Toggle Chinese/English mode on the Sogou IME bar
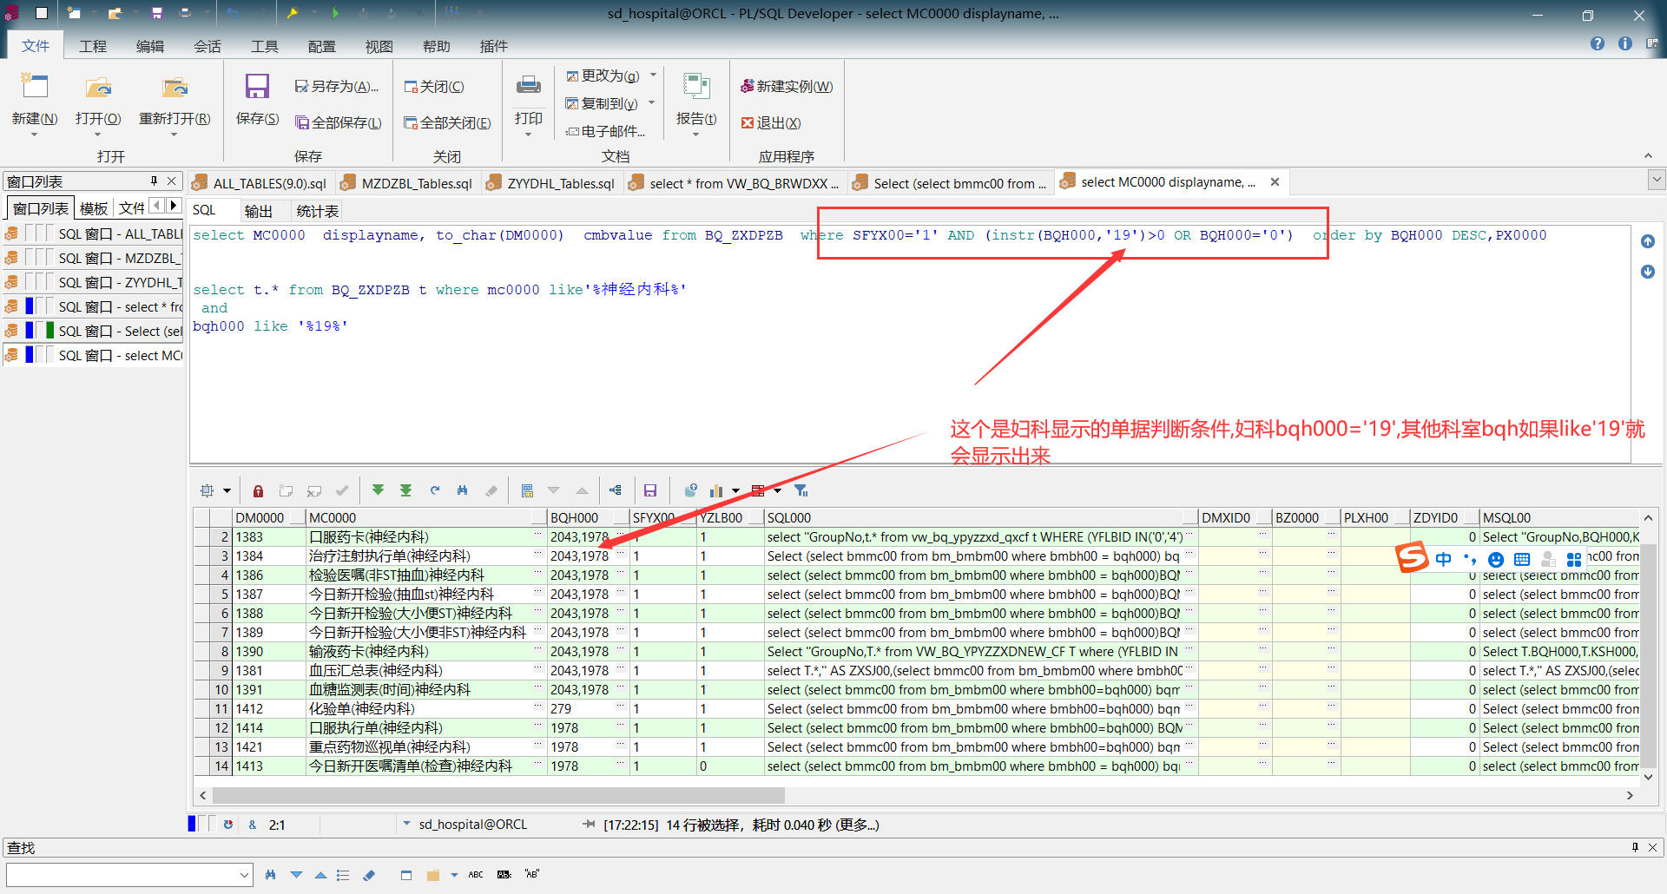1667x894 pixels. point(1443,559)
